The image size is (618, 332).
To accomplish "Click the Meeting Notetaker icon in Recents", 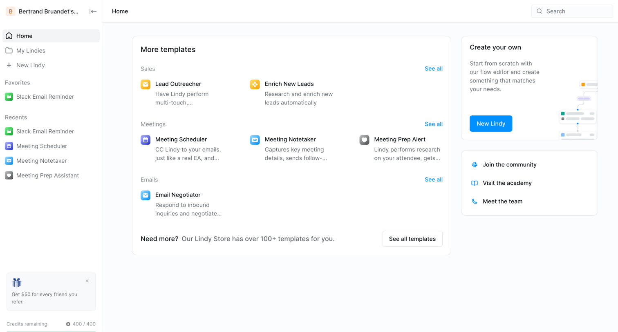I will tap(9, 161).
